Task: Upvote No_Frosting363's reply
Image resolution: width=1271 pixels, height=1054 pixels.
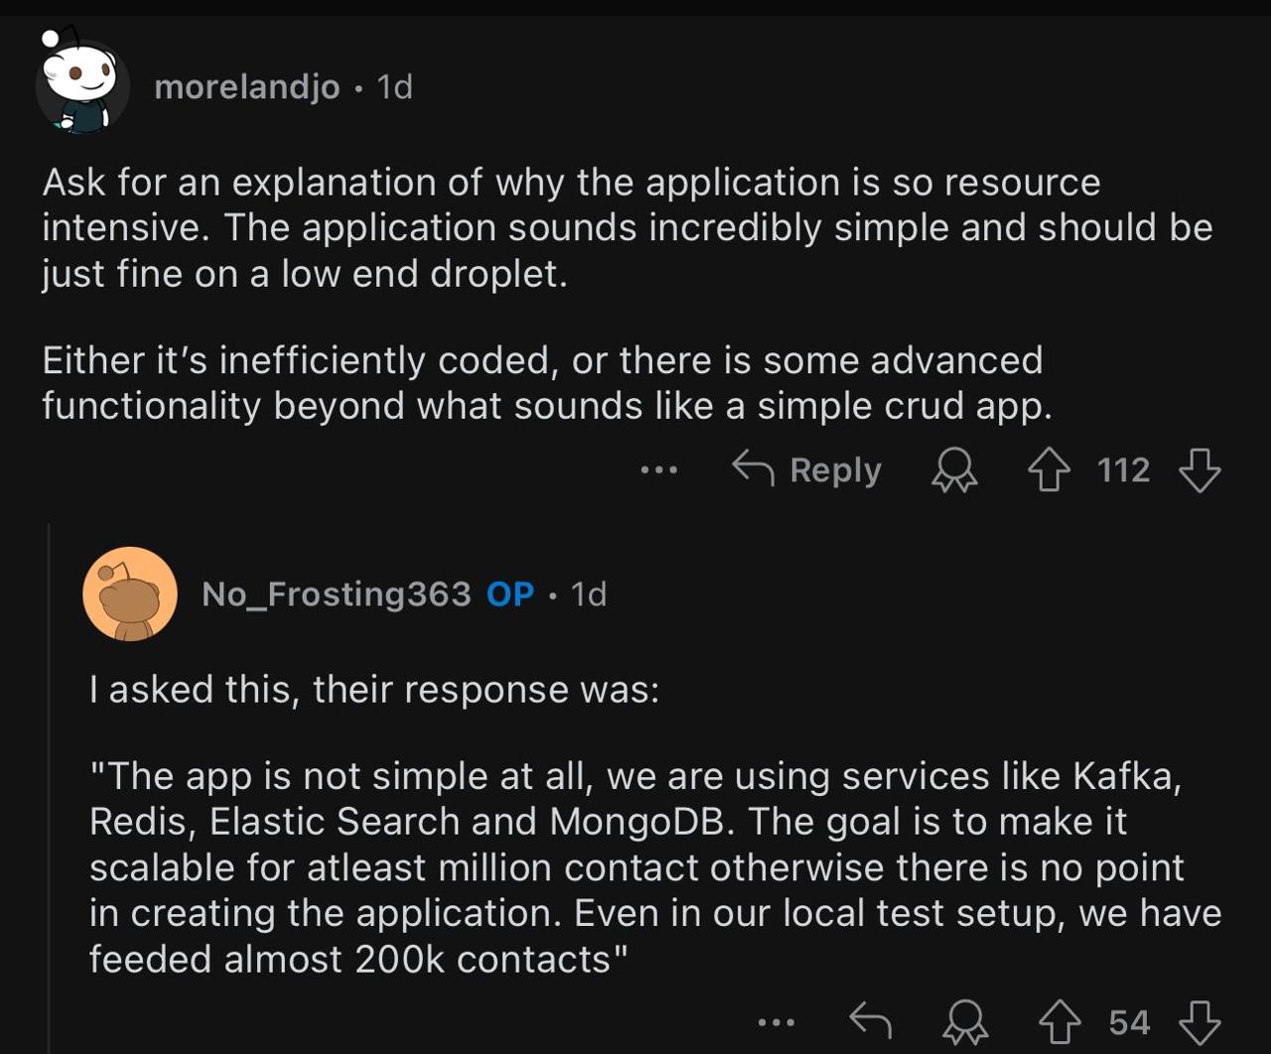Action: point(1059,1022)
